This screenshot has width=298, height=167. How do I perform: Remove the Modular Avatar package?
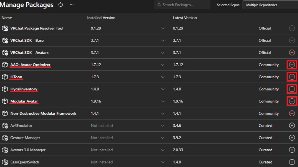tap(292, 101)
